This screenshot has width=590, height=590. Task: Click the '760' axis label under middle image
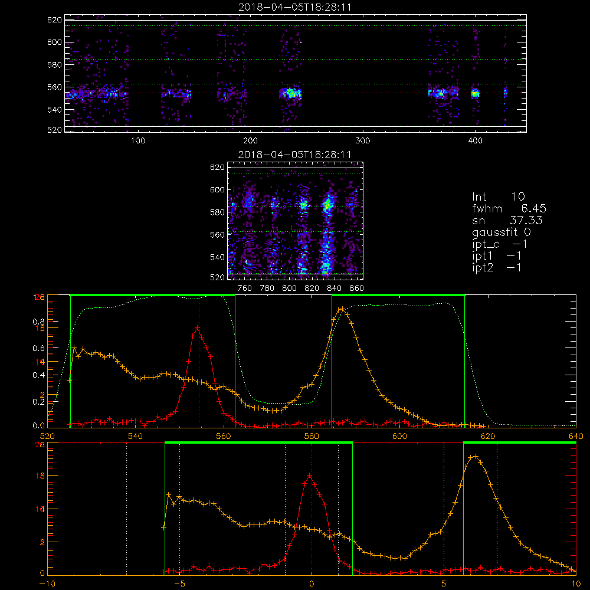[245, 289]
